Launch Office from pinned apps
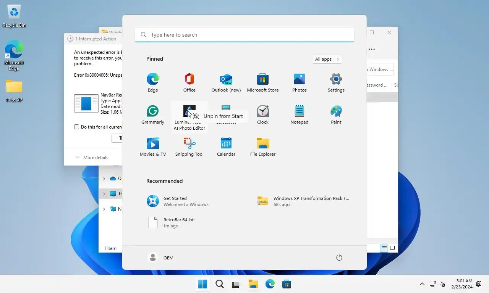Screen dimensions: 489x293 [x=189, y=83]
